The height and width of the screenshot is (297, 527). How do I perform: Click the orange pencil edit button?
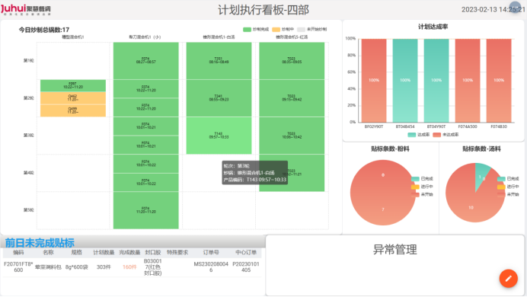(x=508, y=278)
